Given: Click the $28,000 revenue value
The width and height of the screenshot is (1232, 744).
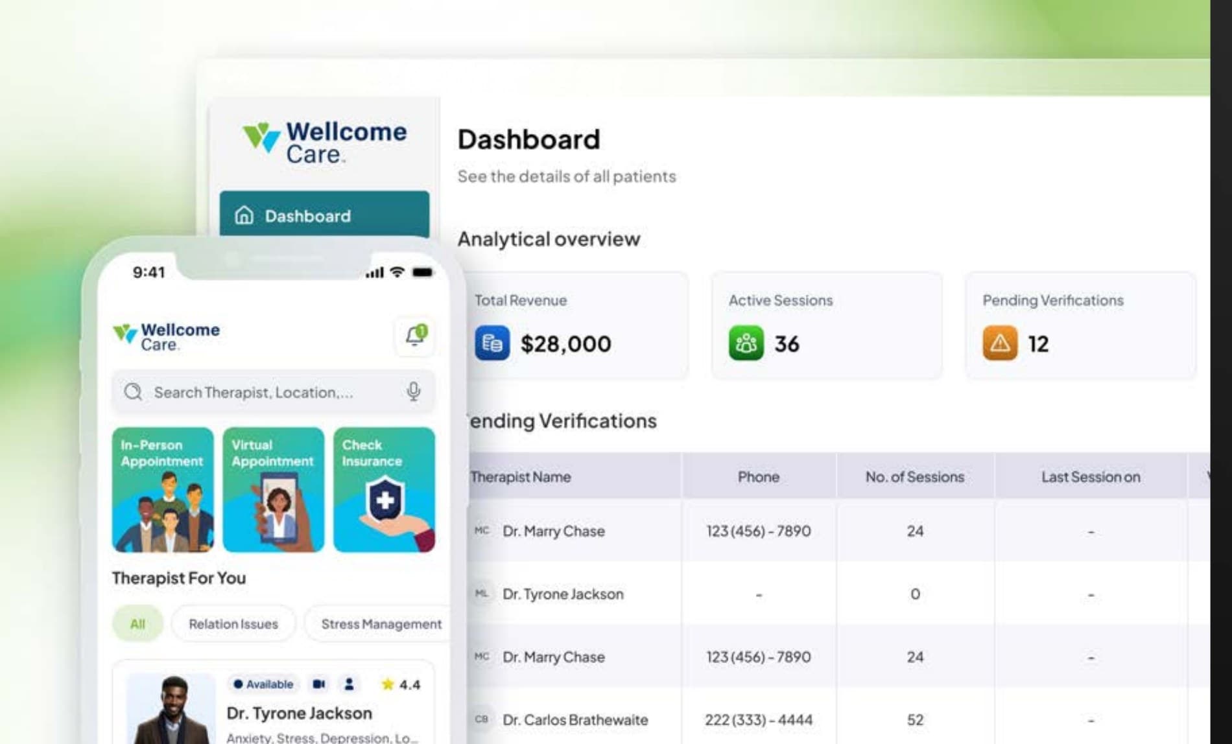Looking at the screenshot, I should click(565, 343).
